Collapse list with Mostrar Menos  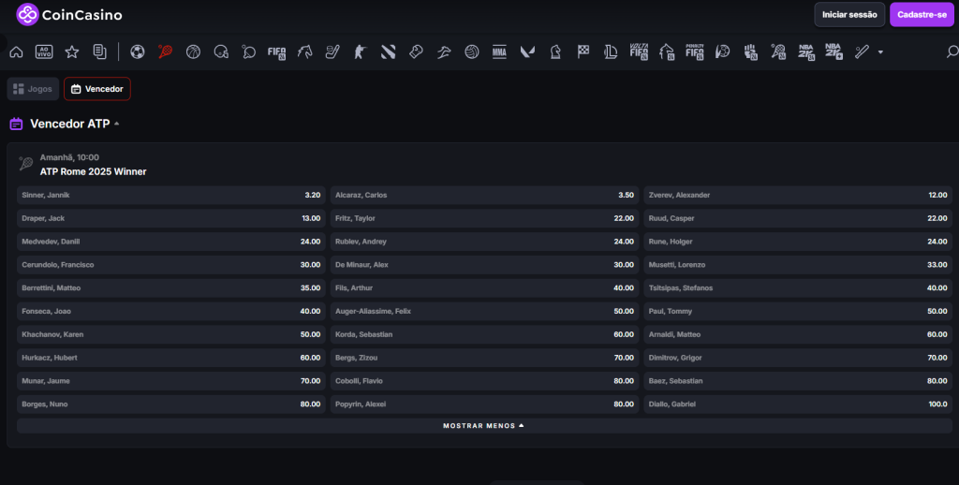[484, 426]
